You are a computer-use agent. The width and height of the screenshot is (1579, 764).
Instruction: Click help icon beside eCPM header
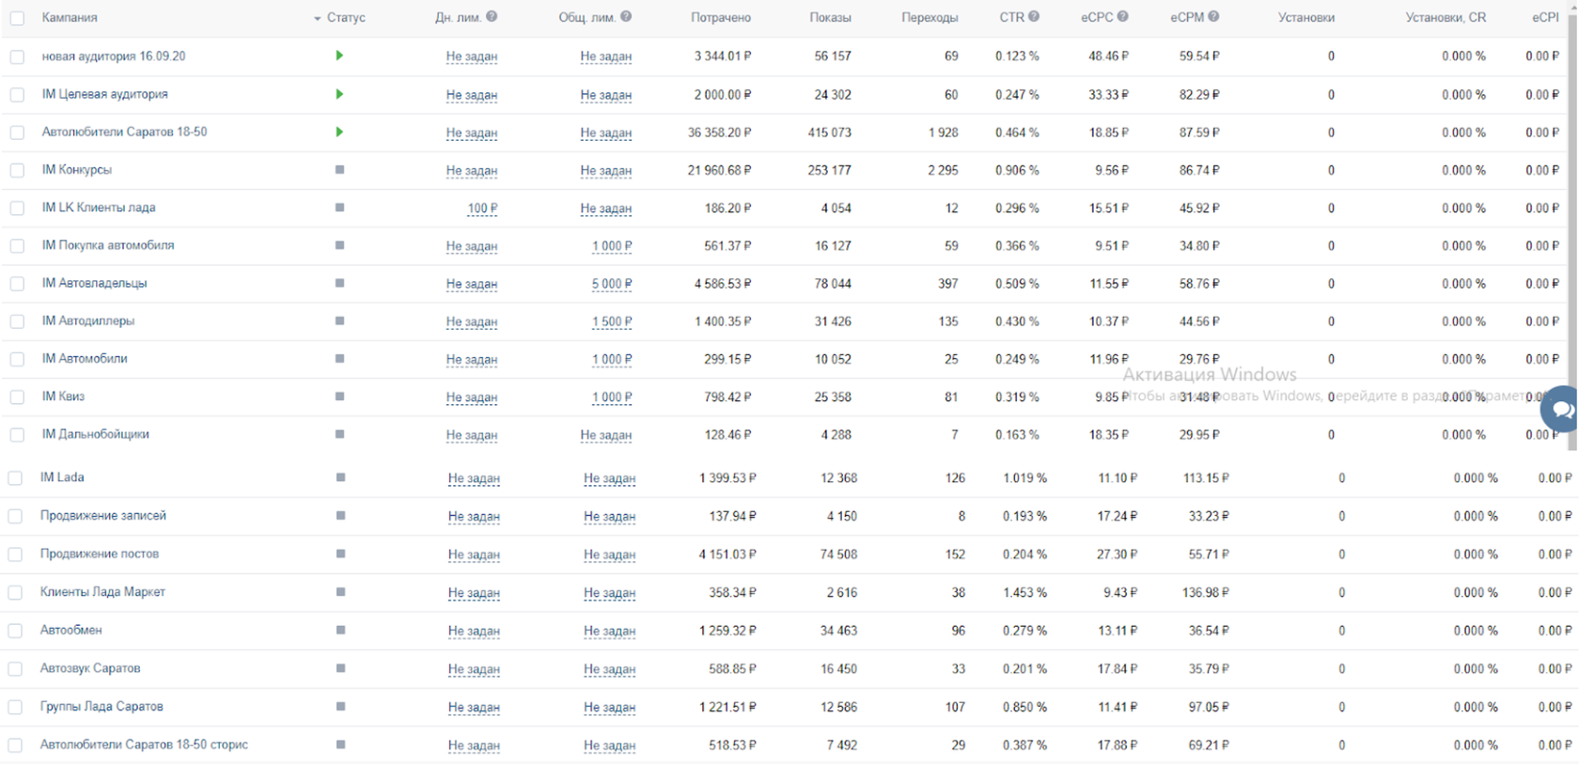1213,17
